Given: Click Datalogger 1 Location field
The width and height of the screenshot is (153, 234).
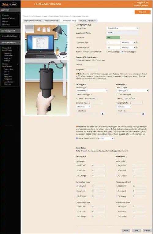Looking at the screenshot, I should (90, 98).
